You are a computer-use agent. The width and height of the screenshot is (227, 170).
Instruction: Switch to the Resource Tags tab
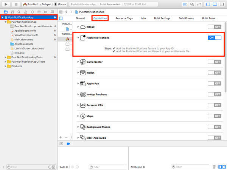click(x=124, y=18)
